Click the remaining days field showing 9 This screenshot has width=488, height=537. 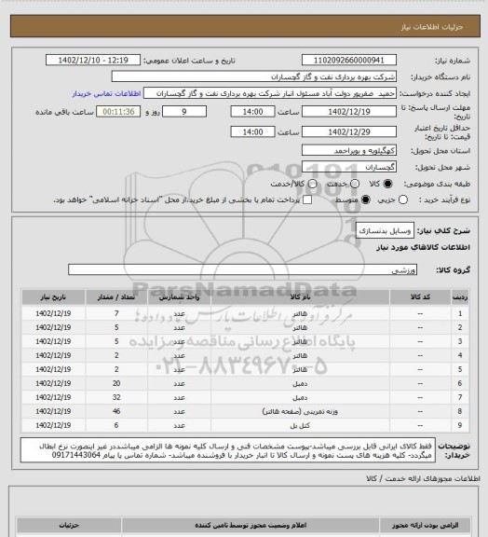184,112
